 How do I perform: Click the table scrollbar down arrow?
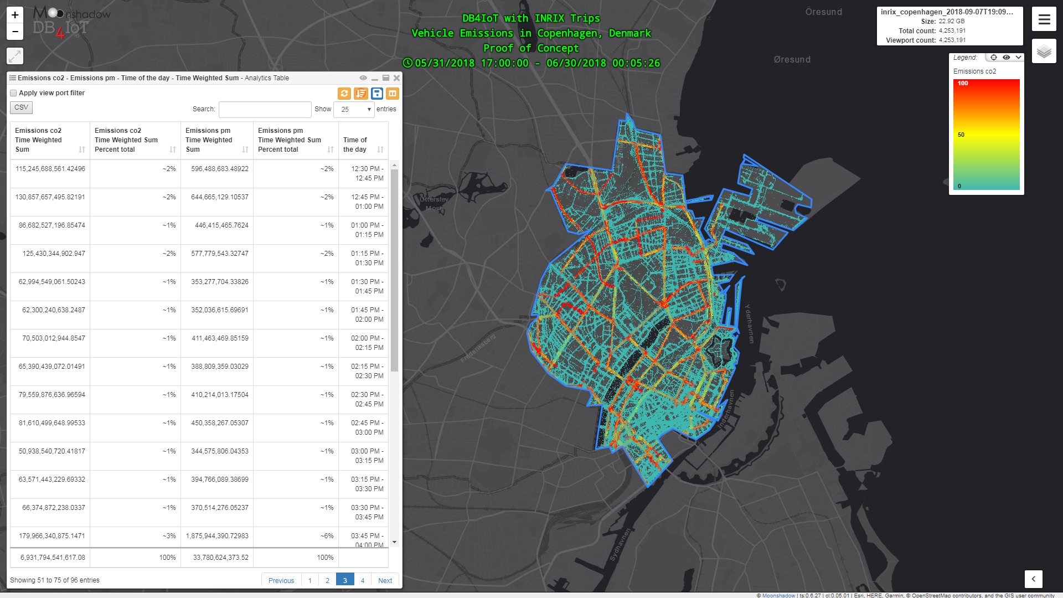[x=394, y=542]
